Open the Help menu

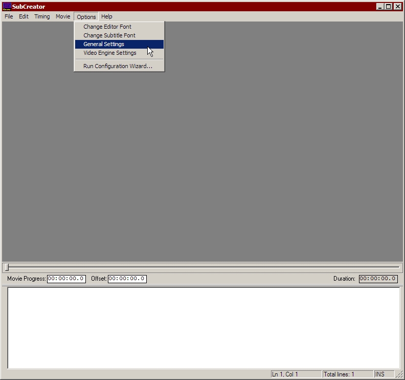click(x=107, y=16)
